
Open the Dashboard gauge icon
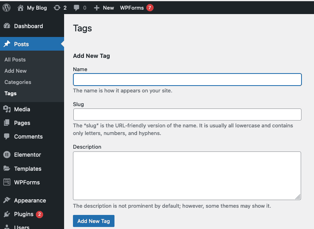coord(7,26)
